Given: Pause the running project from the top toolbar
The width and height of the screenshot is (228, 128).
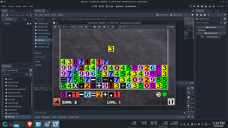Looking at the screenshot, I should [x=194, y=6].
